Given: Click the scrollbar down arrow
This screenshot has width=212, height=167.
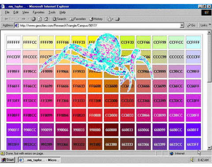Looking at the screenshot, I should point(209,148).
